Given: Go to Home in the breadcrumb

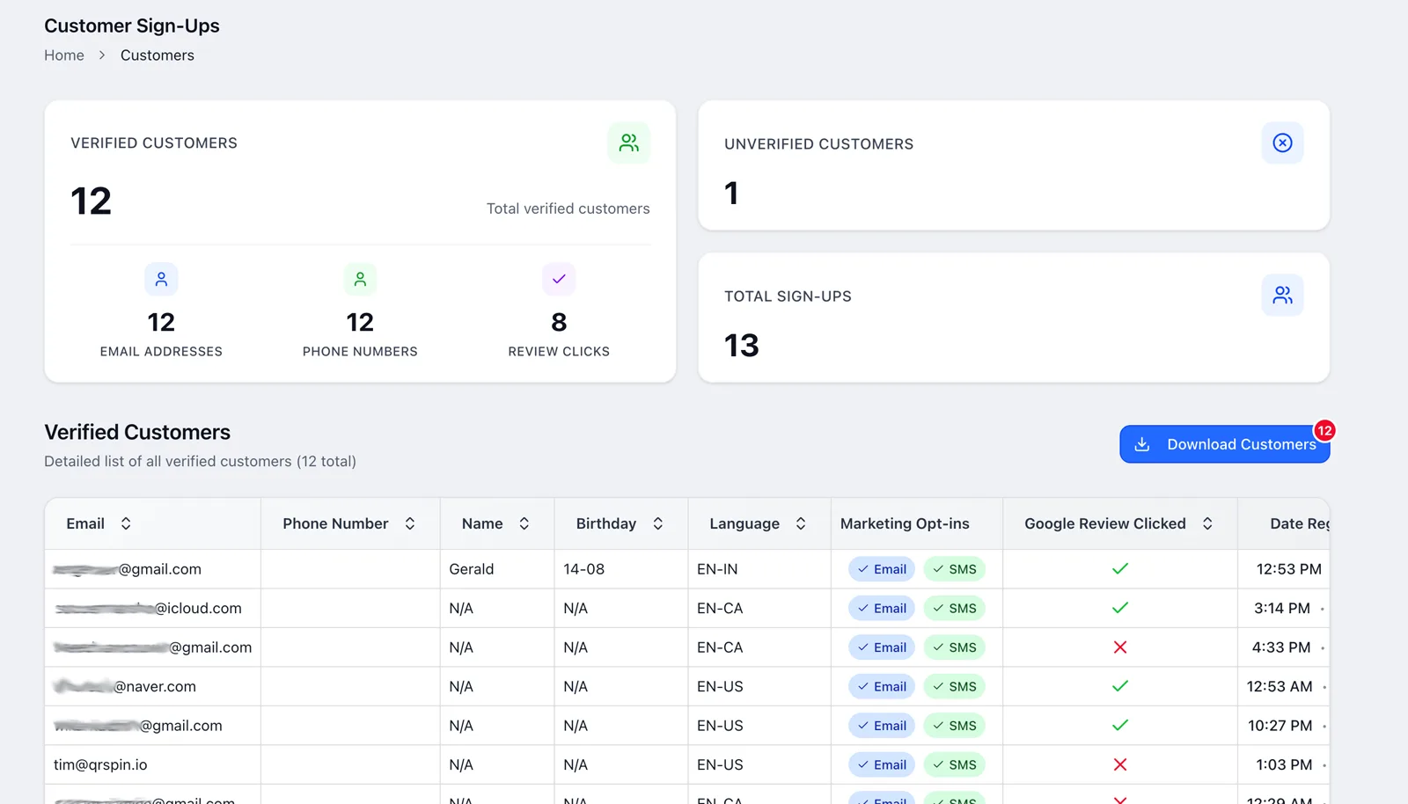Looking at the screenshot, I should click(x=64, y=55).
